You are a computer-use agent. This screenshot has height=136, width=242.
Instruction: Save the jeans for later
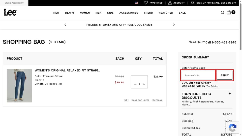140,100
